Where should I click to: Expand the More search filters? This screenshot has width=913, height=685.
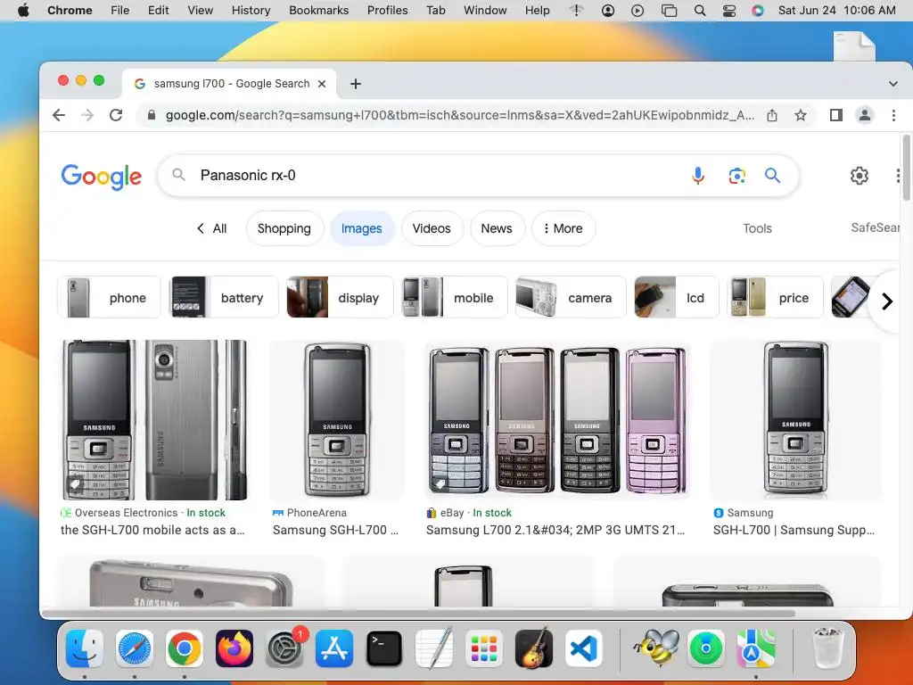(563, 228)
